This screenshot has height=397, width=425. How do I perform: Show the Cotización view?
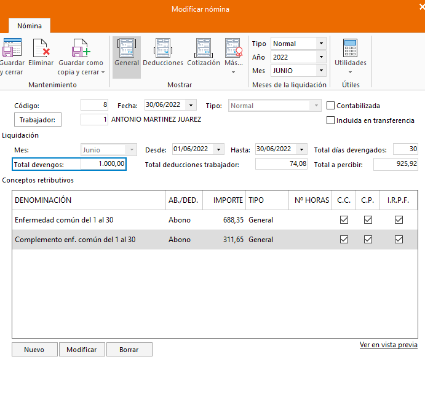(203, 48)
